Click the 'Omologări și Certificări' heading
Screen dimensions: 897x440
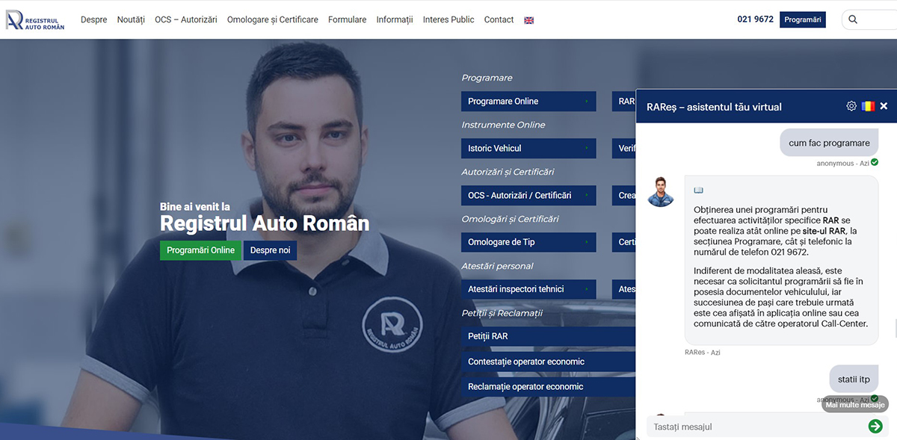click(511, 219)
